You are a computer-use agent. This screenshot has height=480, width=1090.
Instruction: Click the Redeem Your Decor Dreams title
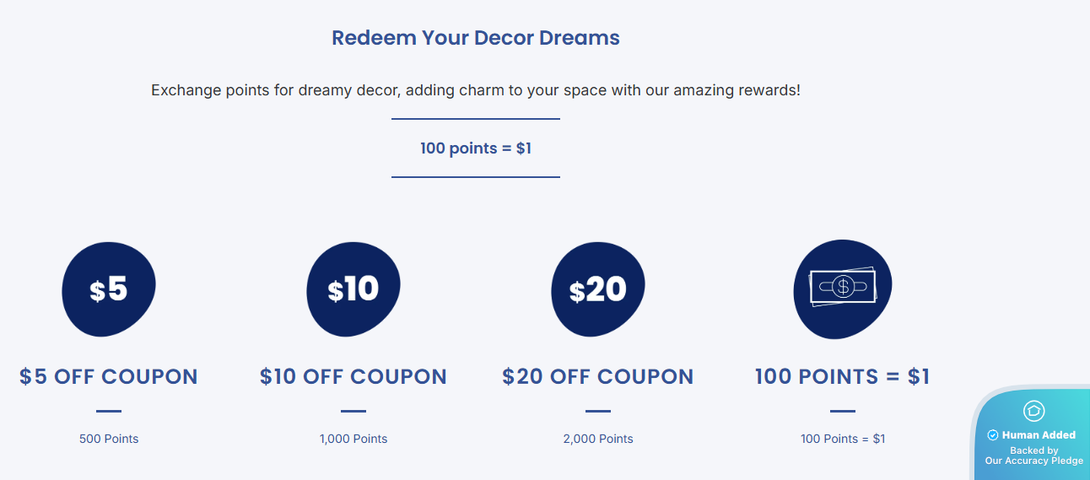pyautogui.click(x=476, y=38)
